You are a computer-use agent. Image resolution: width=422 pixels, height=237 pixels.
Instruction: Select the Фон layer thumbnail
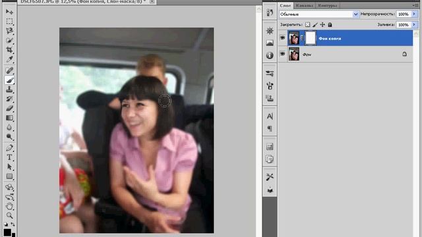(x=294, y=54)
